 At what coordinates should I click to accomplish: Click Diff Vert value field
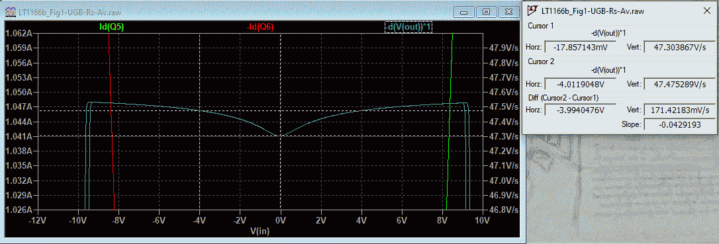click(x=679, y=110)
